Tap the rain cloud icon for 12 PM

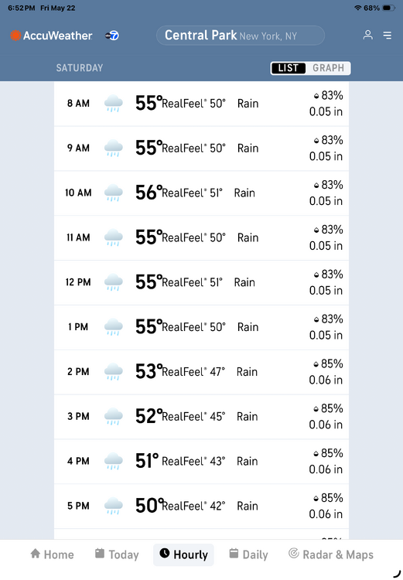coord(113,282)
